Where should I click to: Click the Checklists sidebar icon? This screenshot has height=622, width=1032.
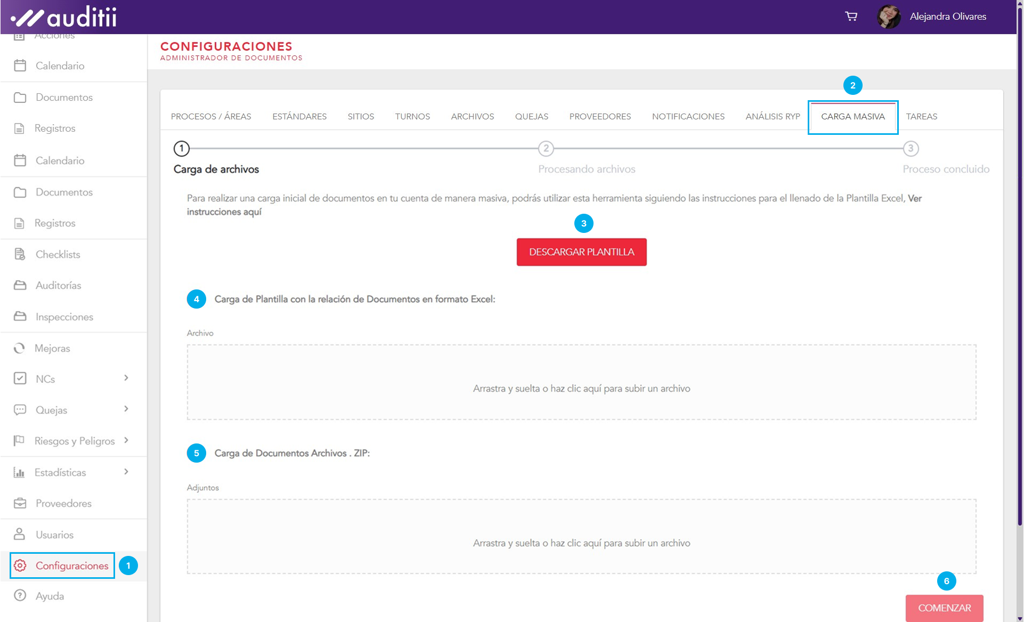(x=20, y=254)
